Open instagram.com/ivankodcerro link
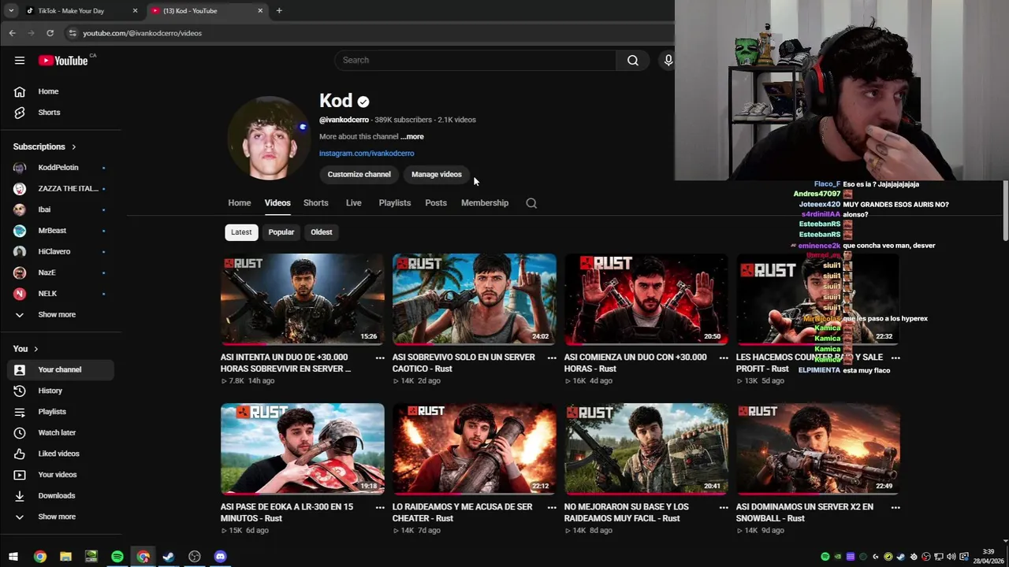This screenshot has width=1009, height=567. (x=367, y=154)
